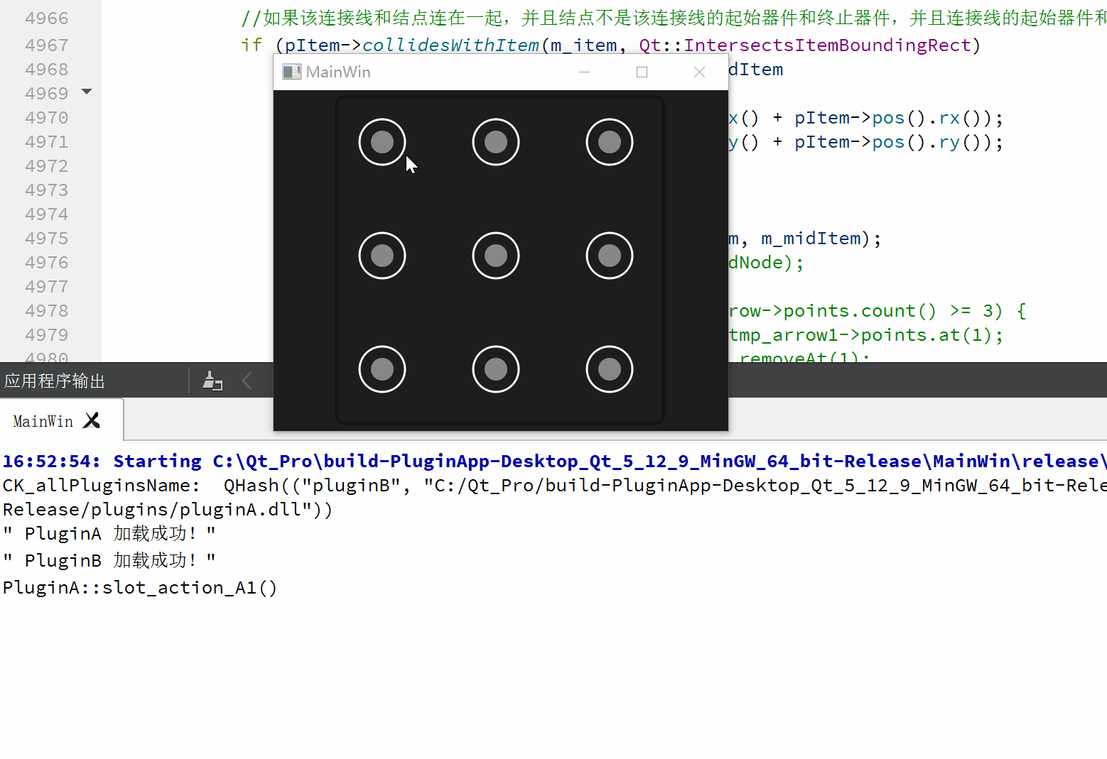
Task: Maximize the MainWin window
Action: [642, 72]
